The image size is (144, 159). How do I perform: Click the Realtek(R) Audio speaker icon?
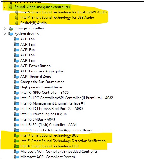(x=16, y=23)
